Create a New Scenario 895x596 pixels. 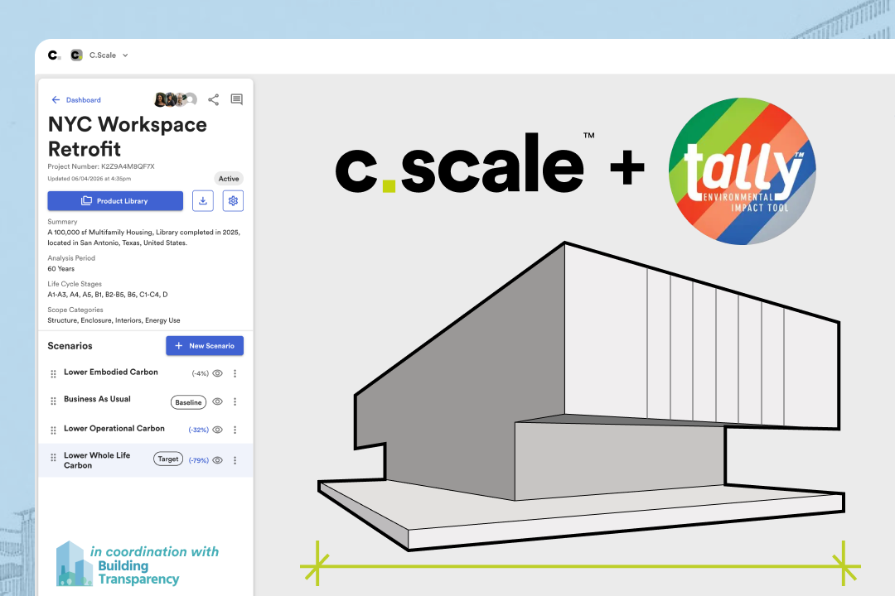[205, 346]
